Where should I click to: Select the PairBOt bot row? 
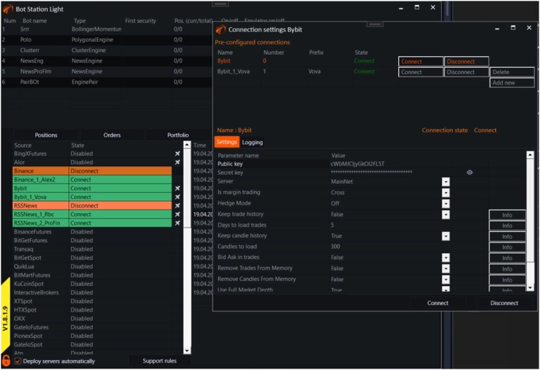coord(107,82)
